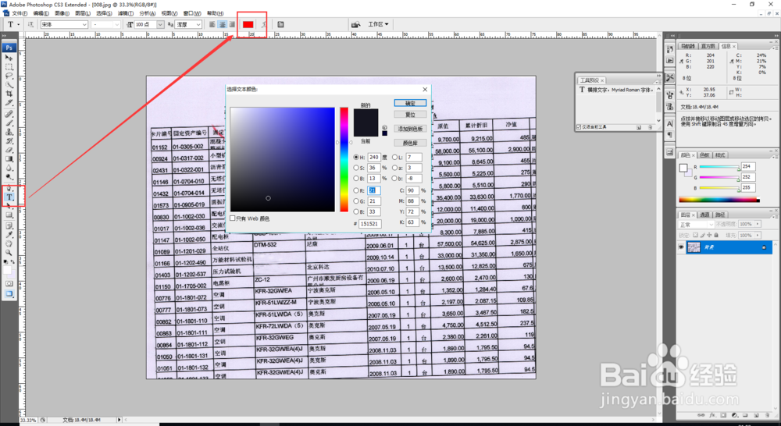Expand the layer fill slider arrow
The image size is (781, 426).
758,235
